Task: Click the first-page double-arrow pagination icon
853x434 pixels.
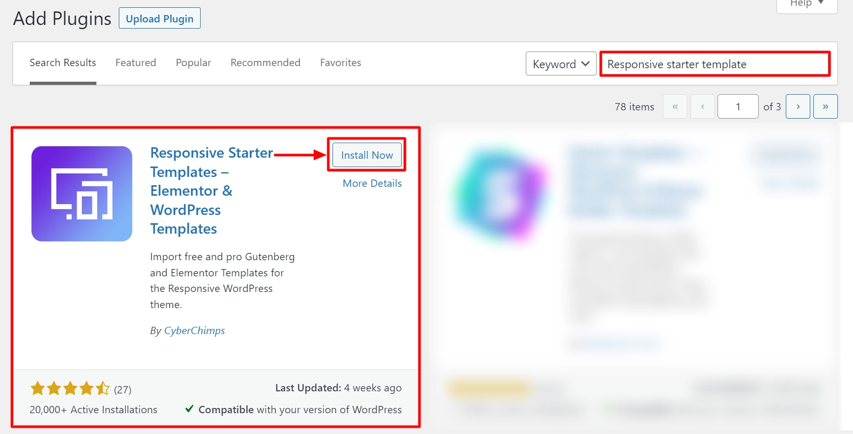Action: (x=675, y=106)
